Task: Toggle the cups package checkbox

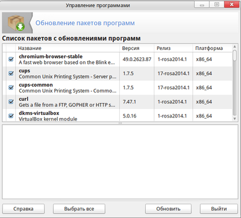Action: click(11, 73)
